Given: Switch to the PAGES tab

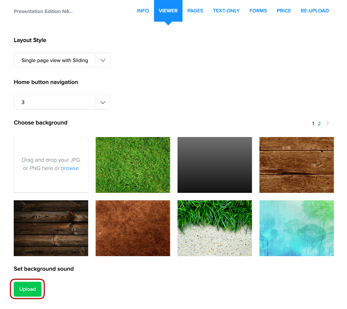Looking at the screenshot, I should tap(195, 11).
